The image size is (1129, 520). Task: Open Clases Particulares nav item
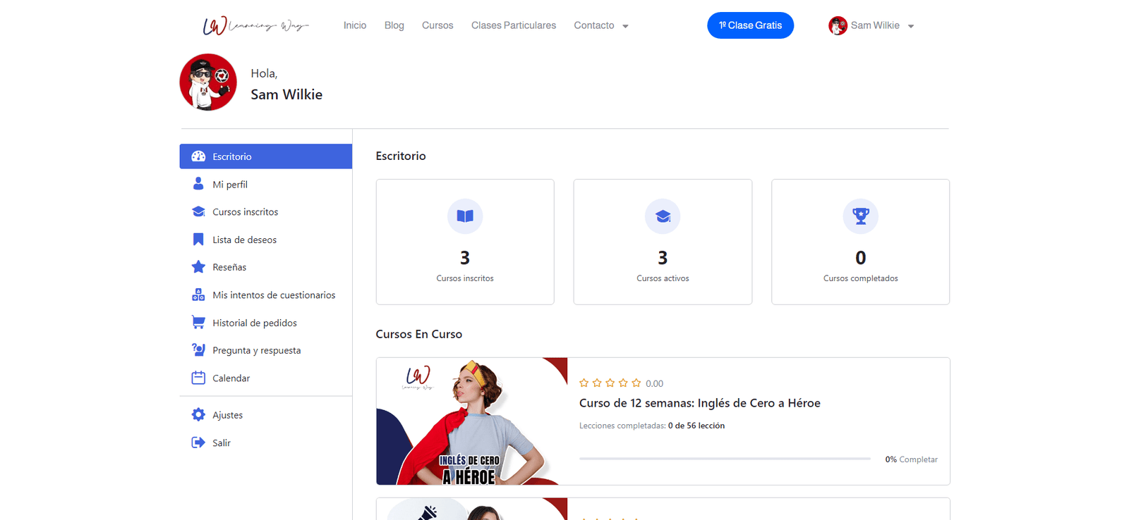514,25
